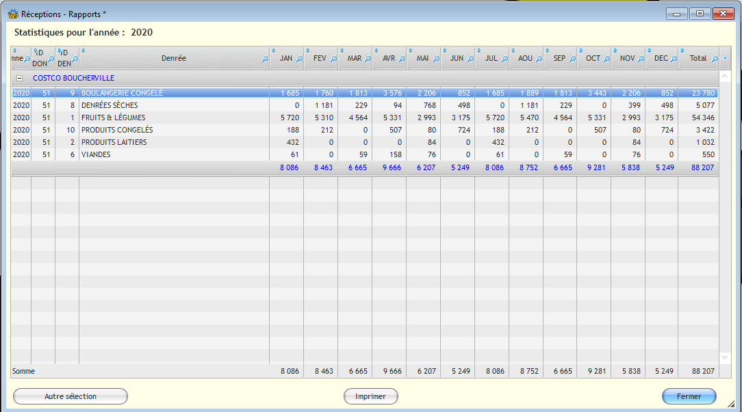Close the report using Fermer button
Image resolution: width=742 pixels, height=412 pixels.
(689, 396)
